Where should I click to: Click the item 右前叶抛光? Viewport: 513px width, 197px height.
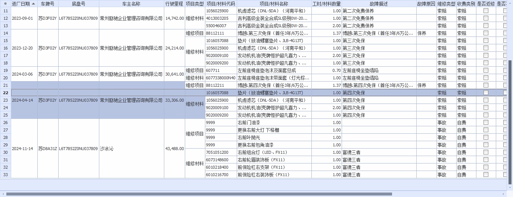(249, 137)
